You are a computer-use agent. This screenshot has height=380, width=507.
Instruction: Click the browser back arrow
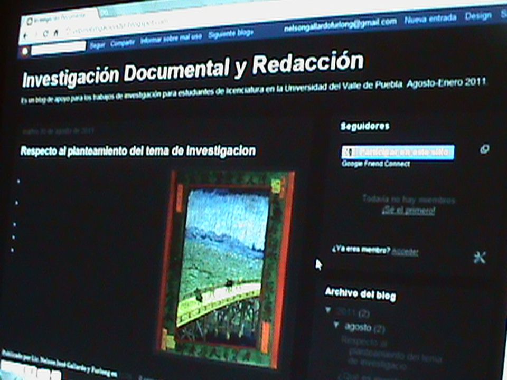[x=26, y=35]
